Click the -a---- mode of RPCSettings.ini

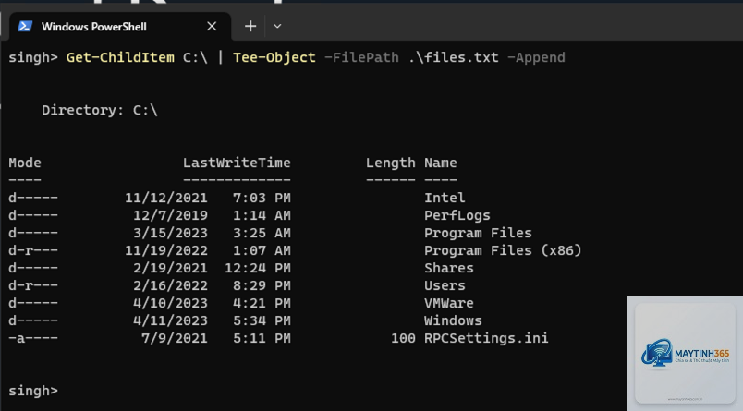(33, 339)
